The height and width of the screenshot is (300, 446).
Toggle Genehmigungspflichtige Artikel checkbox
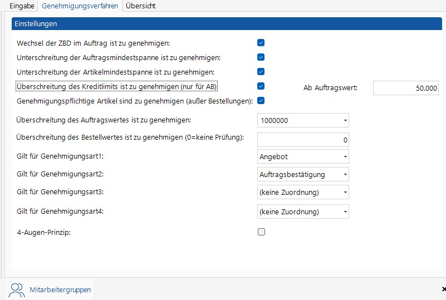point(261,101)
